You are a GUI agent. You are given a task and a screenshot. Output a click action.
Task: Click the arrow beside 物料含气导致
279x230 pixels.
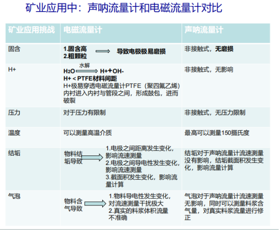click(x=95, y=204)
